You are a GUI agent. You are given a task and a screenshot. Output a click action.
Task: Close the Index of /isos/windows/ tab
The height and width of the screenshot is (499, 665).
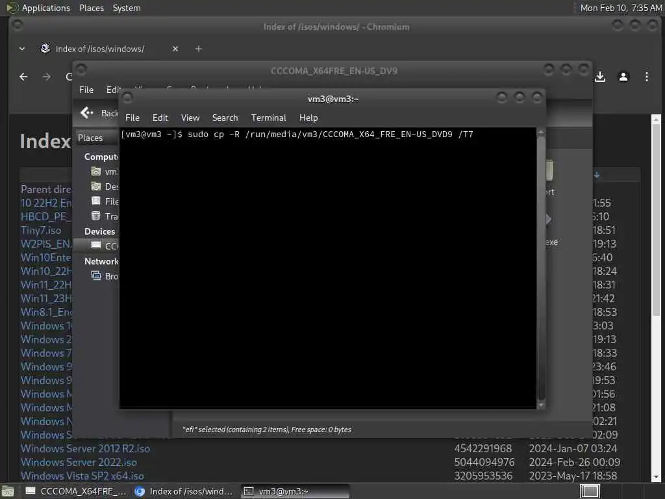pyautogui.click(x=175, y=49)
